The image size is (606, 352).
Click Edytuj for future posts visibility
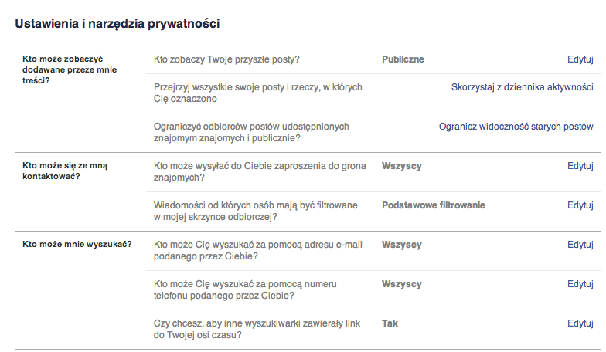[x=580, y=59]
